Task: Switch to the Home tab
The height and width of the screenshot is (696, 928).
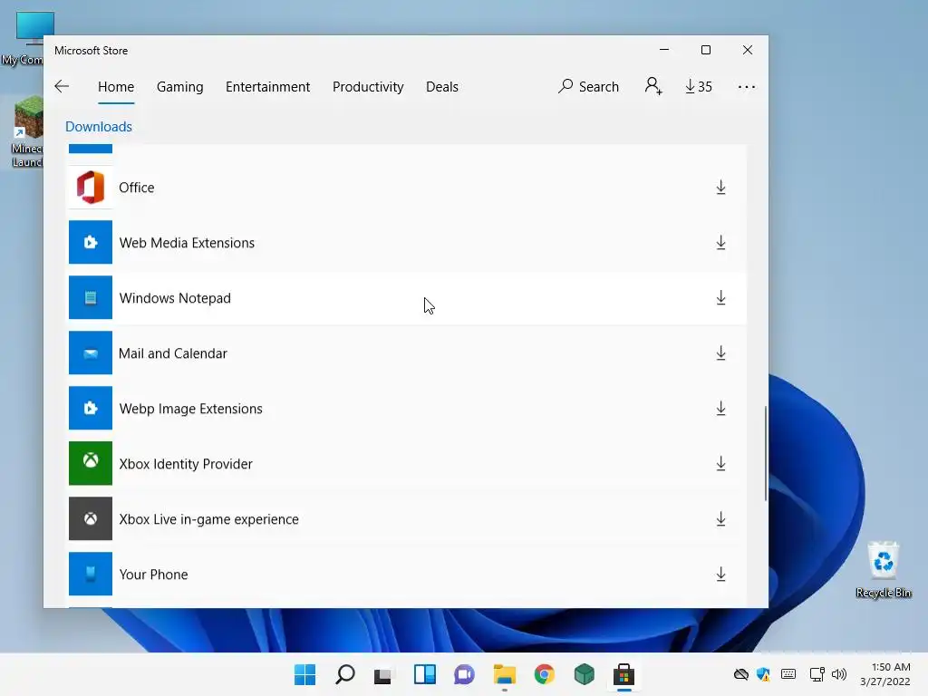Action: point(116,86)
